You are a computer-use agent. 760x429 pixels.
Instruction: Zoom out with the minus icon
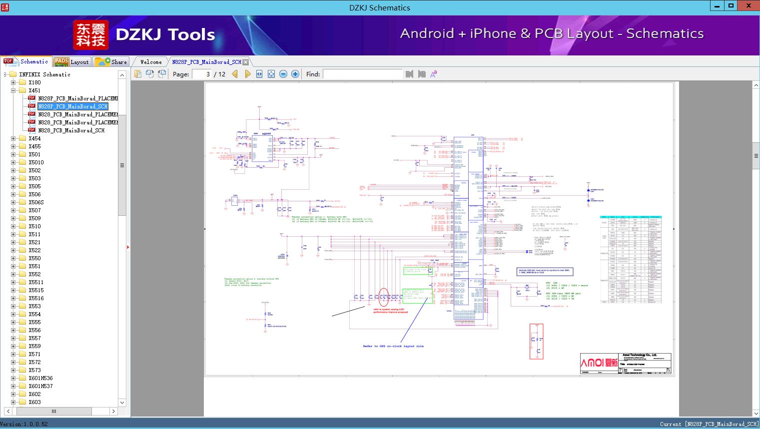click(283, 74)
